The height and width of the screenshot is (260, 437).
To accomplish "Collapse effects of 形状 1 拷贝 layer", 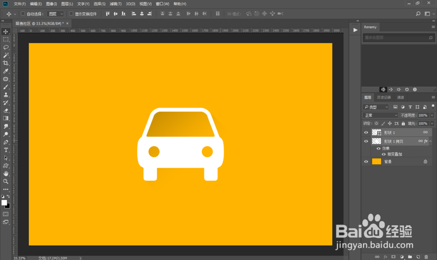I will click(430, 141).
